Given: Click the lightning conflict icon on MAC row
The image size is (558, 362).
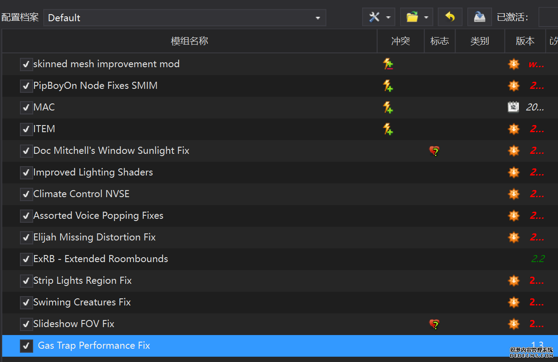Looking at the screenshot, I should (388, 107).
